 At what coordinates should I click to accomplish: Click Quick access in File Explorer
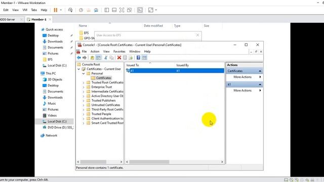pos(54,29)
